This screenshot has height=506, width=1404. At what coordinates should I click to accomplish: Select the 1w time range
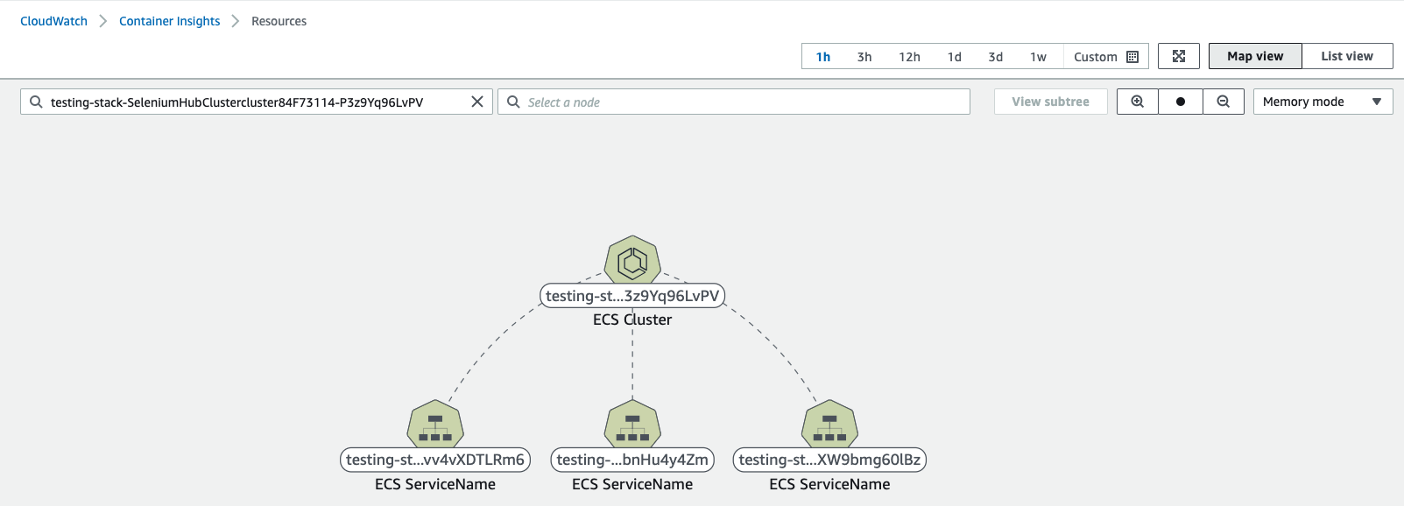point(1038,57)
